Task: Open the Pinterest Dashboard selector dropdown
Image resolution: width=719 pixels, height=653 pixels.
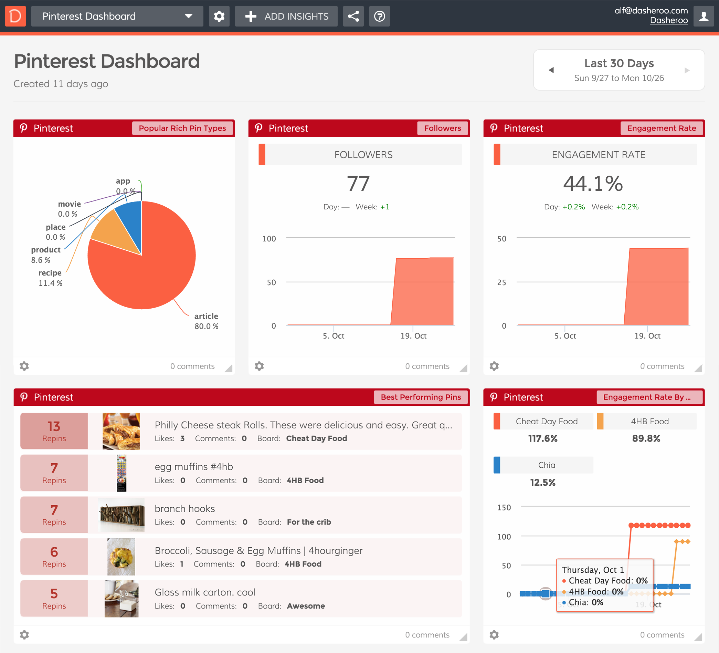Action: (x=117, y=16)
